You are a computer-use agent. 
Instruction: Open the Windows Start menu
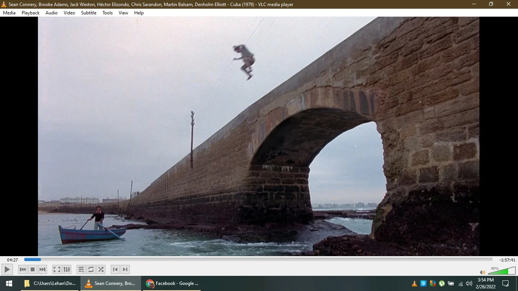pos(9,283)
